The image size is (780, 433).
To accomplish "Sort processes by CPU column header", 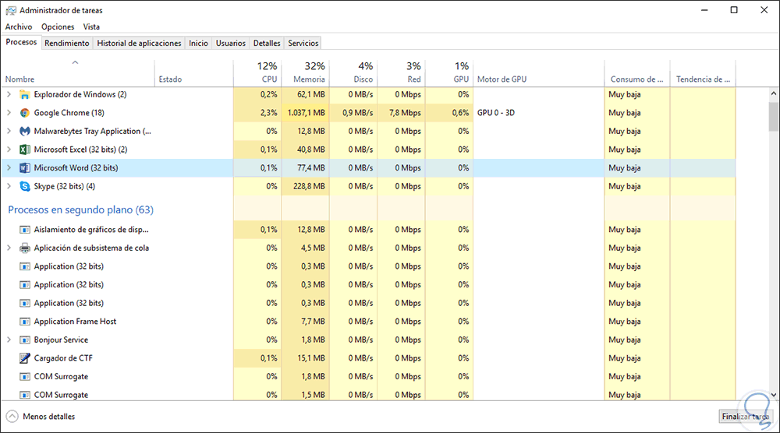I will [269, 79].
